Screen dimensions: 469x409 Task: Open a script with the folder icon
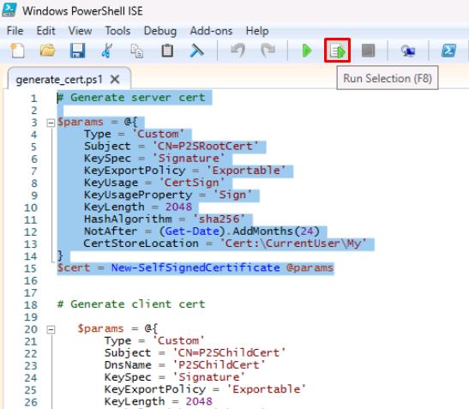(x=47, y=51)
